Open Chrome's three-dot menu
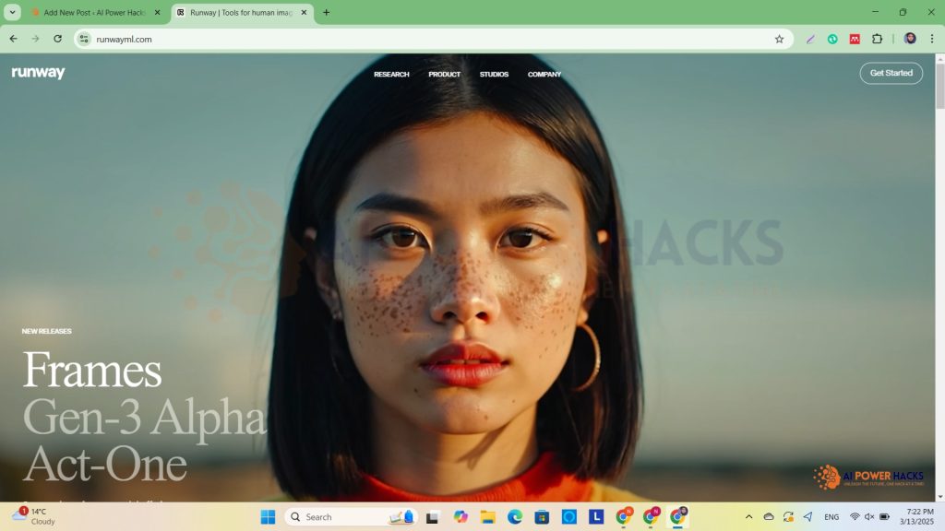 [x=932, y=39]
